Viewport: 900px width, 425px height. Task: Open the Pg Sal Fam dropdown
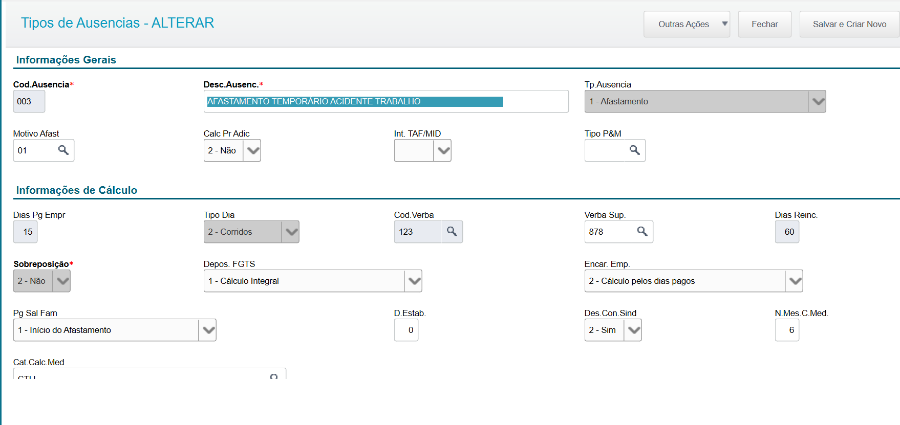tap(208, 330)
